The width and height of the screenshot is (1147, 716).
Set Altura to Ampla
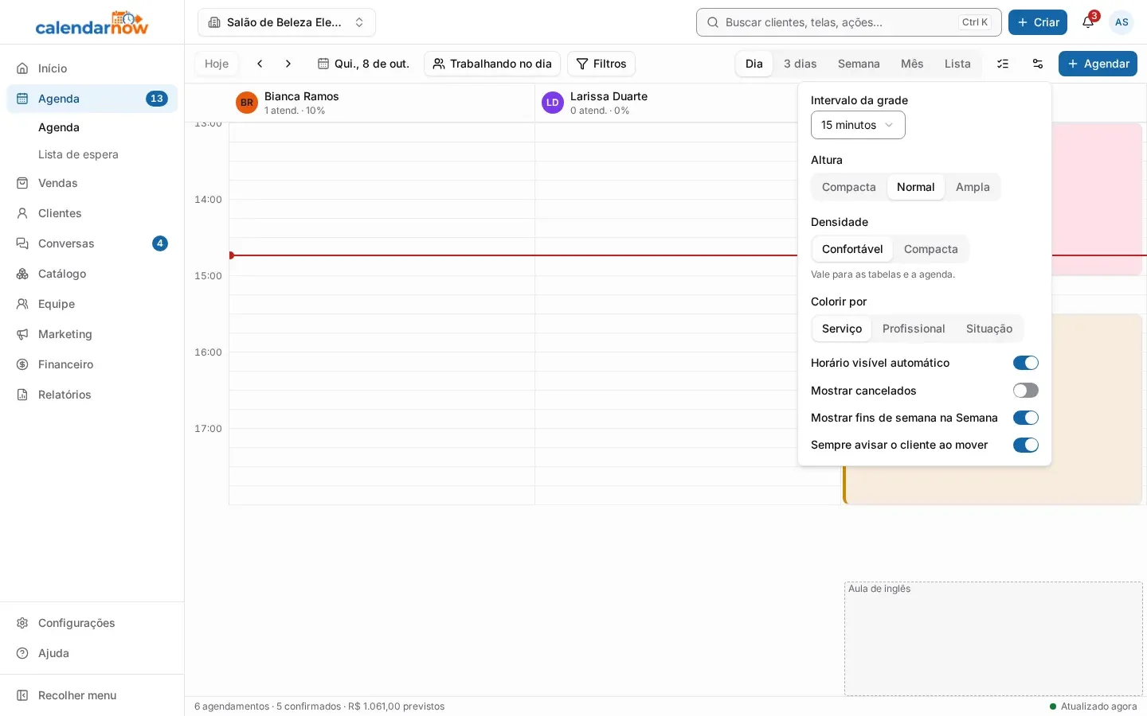(x=973, y=187)
